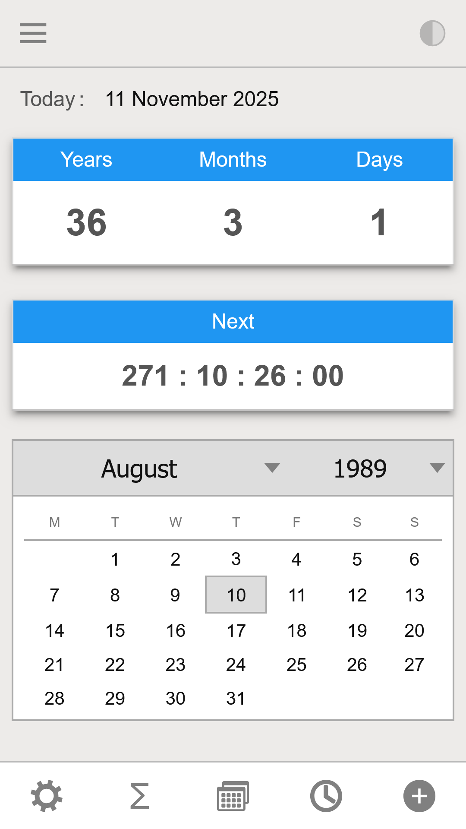Select day 15 in the calendar
The height and width of the screenshot is (829, 466).
pyautogui.click(x=115, y=631)
